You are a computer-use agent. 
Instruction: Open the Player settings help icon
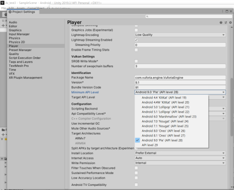[x=221, y=22]
